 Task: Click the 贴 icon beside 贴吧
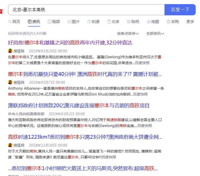point(129,22)
